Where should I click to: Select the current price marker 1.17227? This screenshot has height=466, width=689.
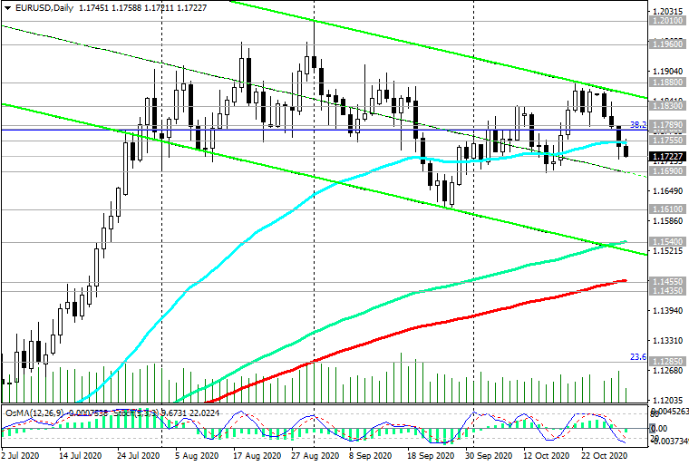[667, 157]
